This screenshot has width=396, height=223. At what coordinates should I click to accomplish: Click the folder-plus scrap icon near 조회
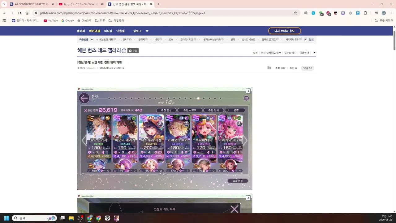click(x=269, y=68)
